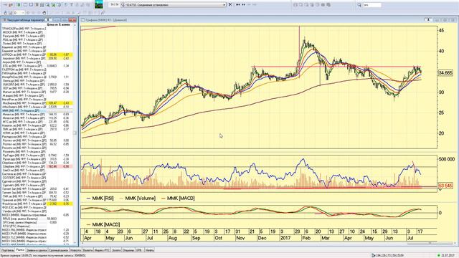Switch to the Нефть tab
The width and height of the screenshot is (459, 258).
click(x=149, y=250)
